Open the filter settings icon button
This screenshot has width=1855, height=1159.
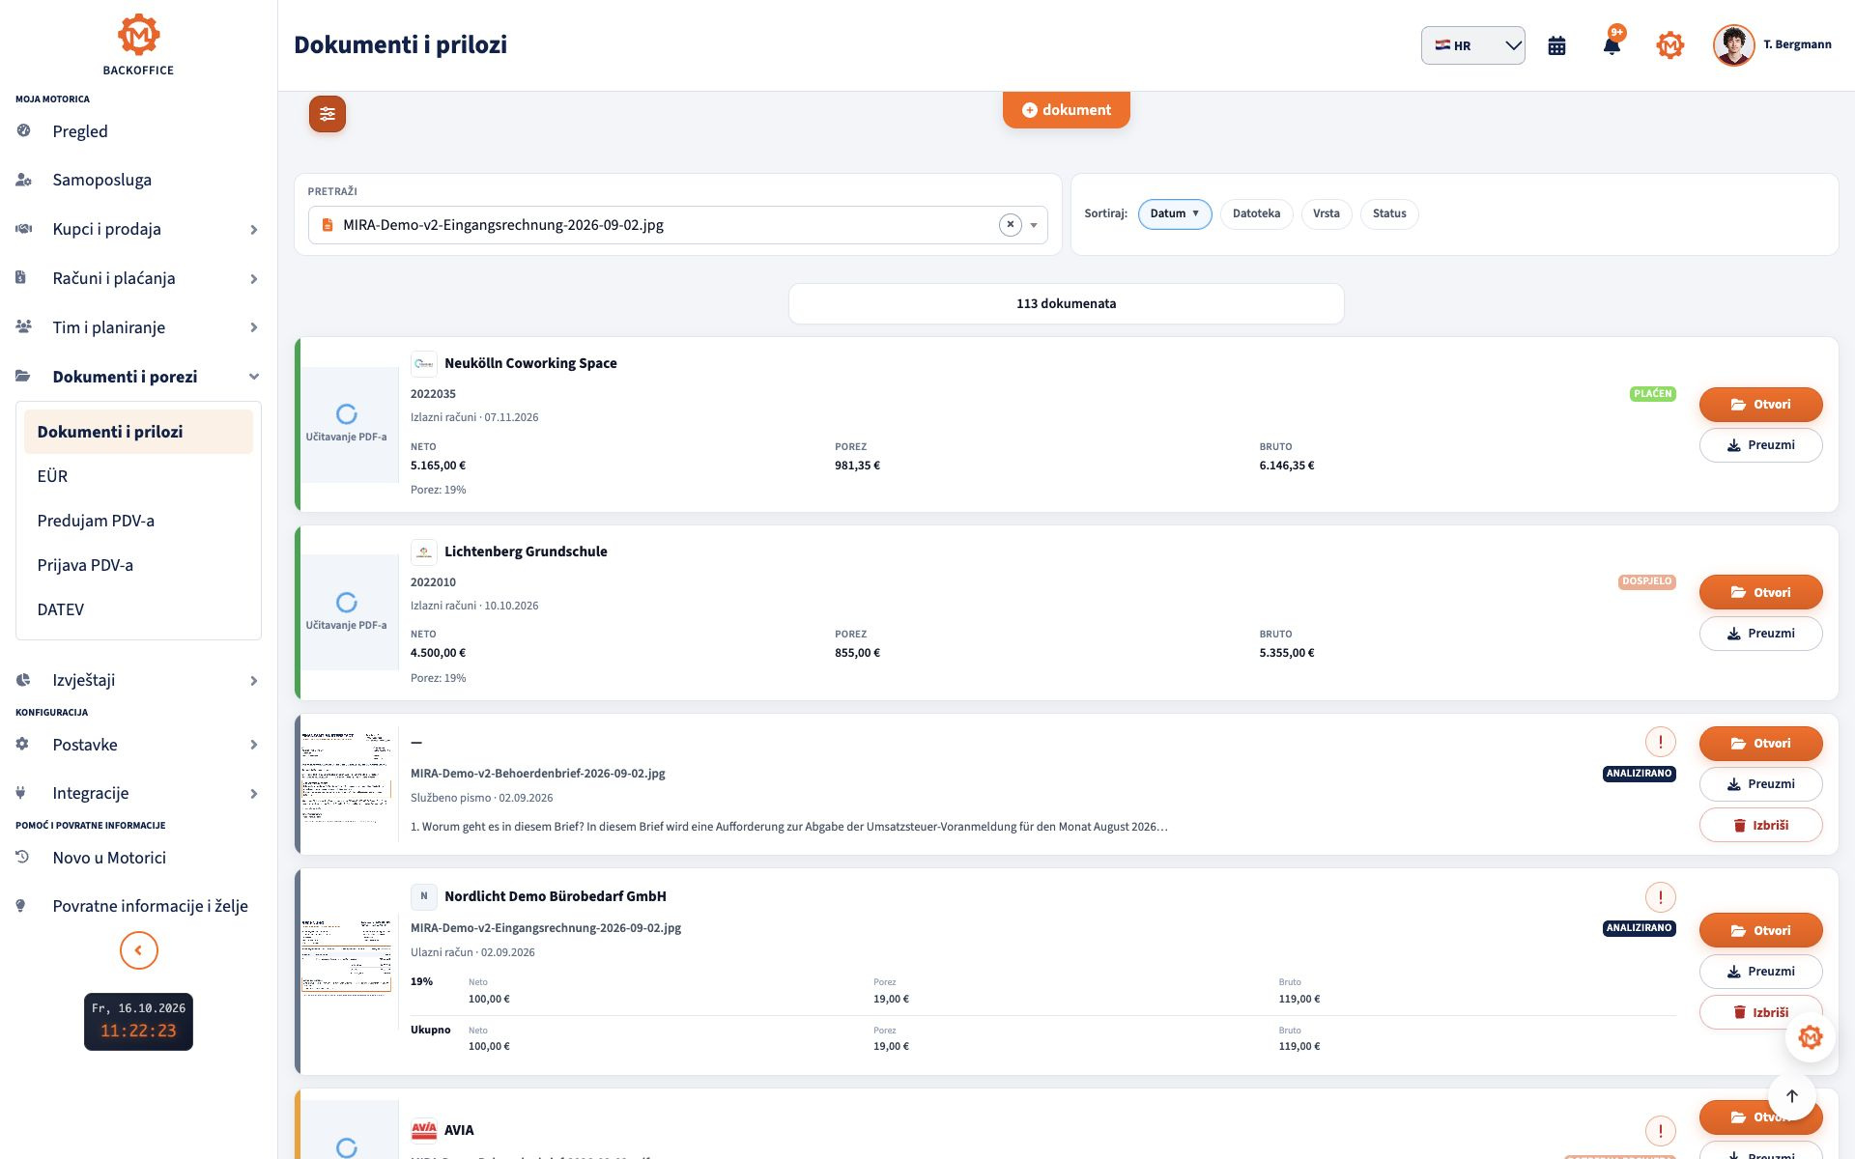click(328, 114)
